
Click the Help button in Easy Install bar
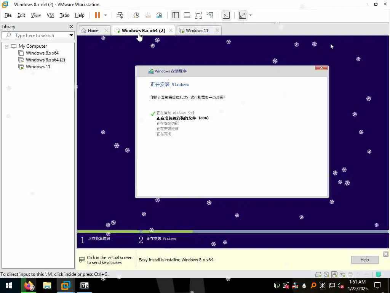pos(364,260)
